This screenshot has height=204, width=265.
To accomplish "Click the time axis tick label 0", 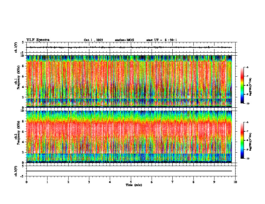I will (26, 182).
